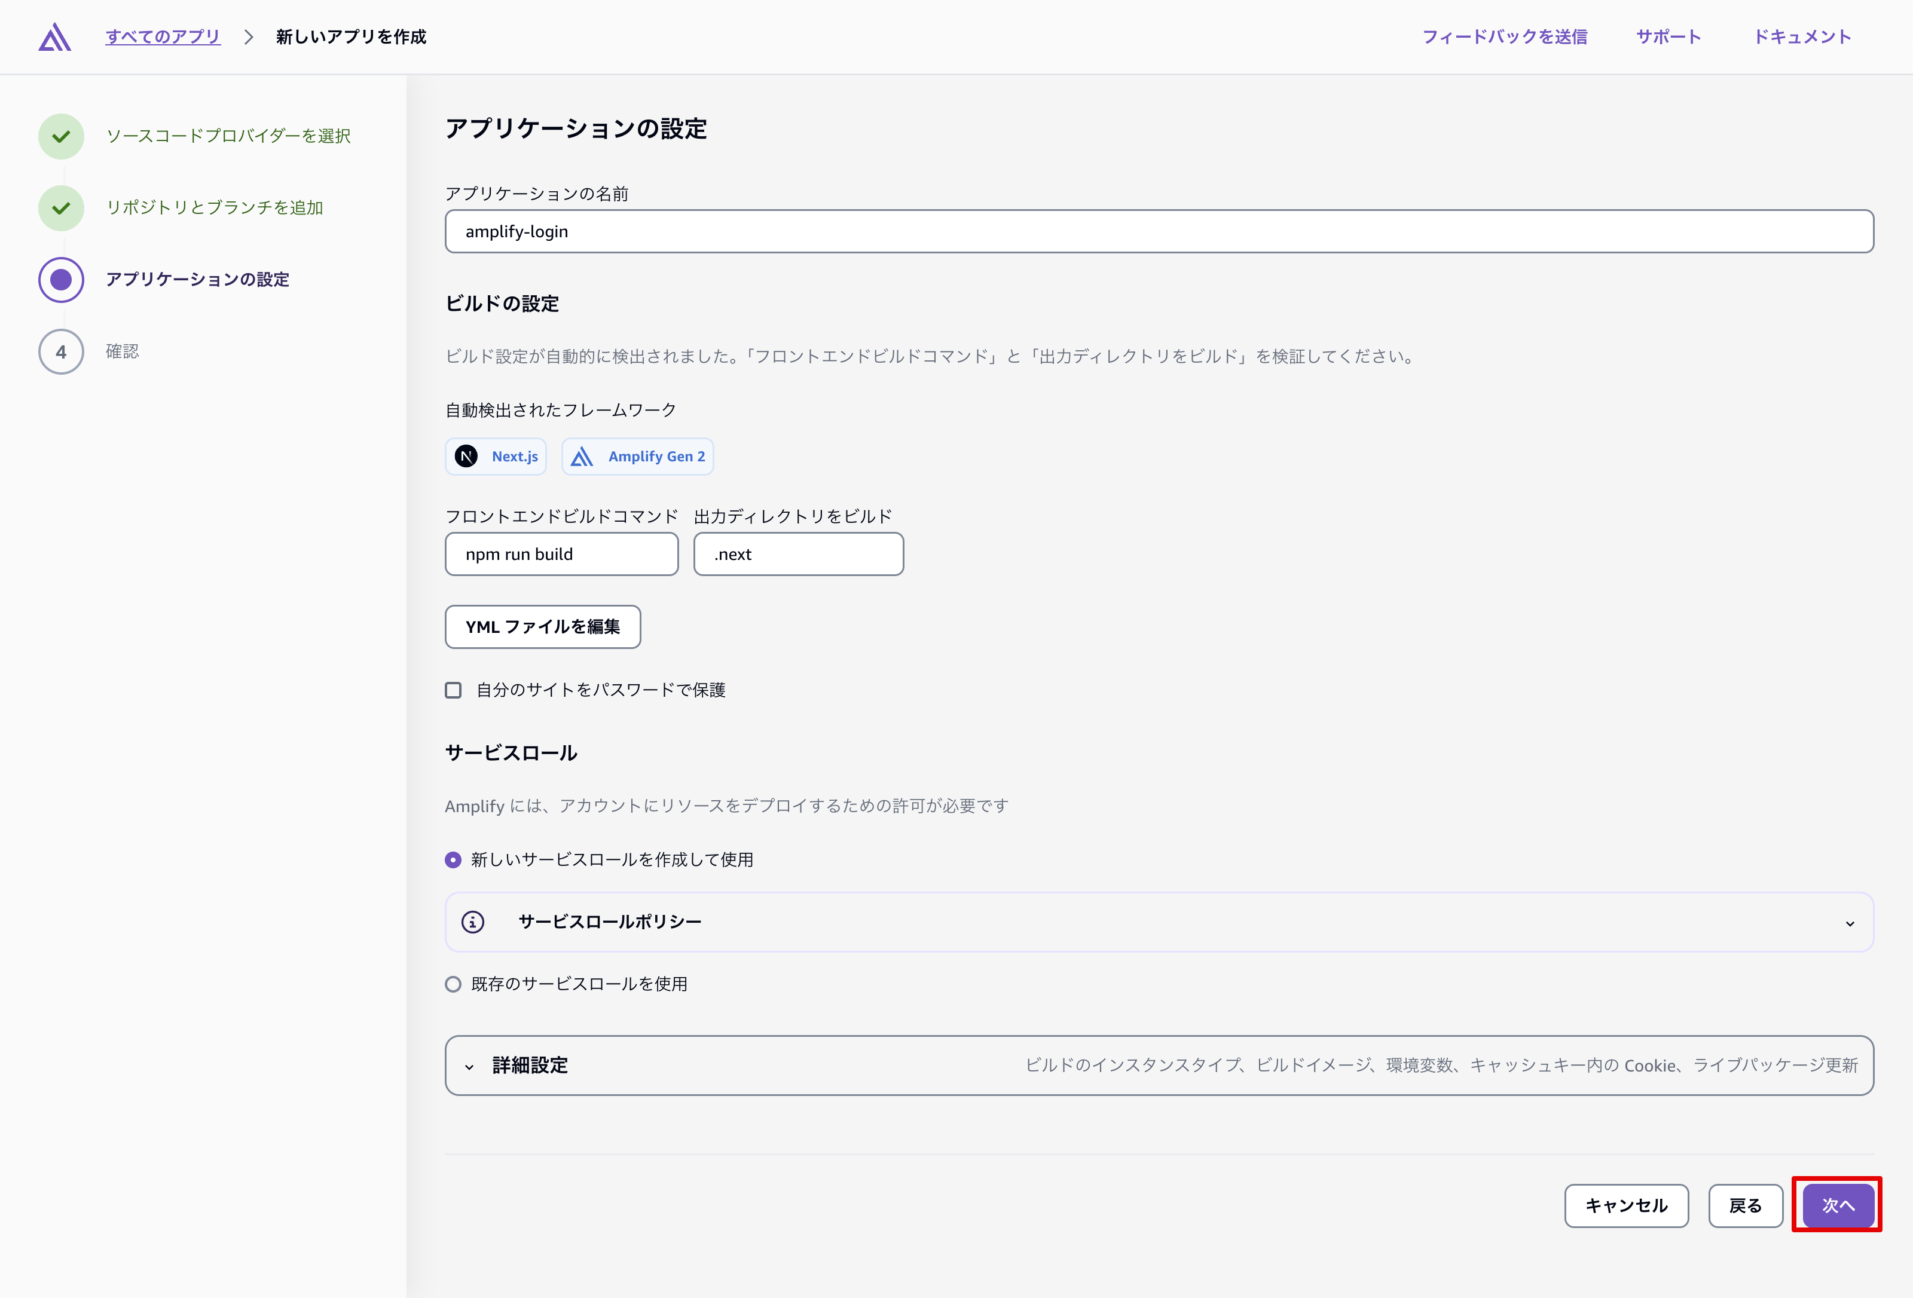Open the ドキュメント header link
1913x1298 pixels.
(x=1802, y=37)
